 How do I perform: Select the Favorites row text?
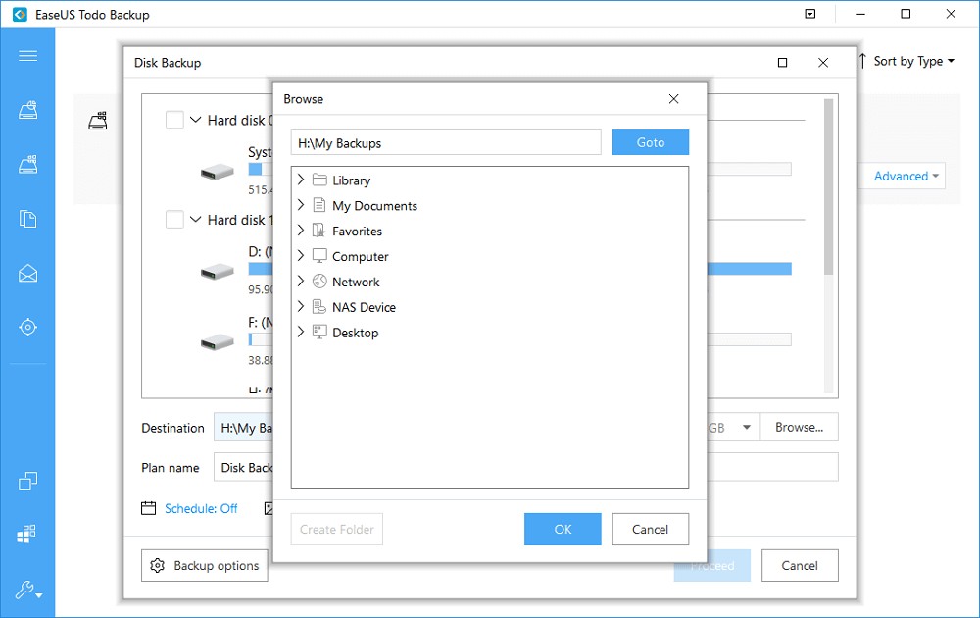(x=357, y=231)
